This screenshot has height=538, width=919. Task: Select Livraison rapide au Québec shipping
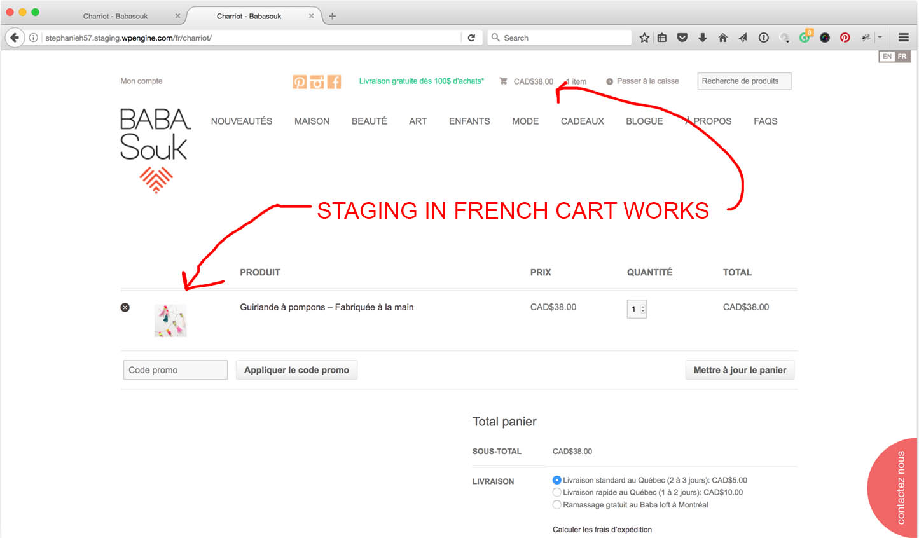coord(557,492)
